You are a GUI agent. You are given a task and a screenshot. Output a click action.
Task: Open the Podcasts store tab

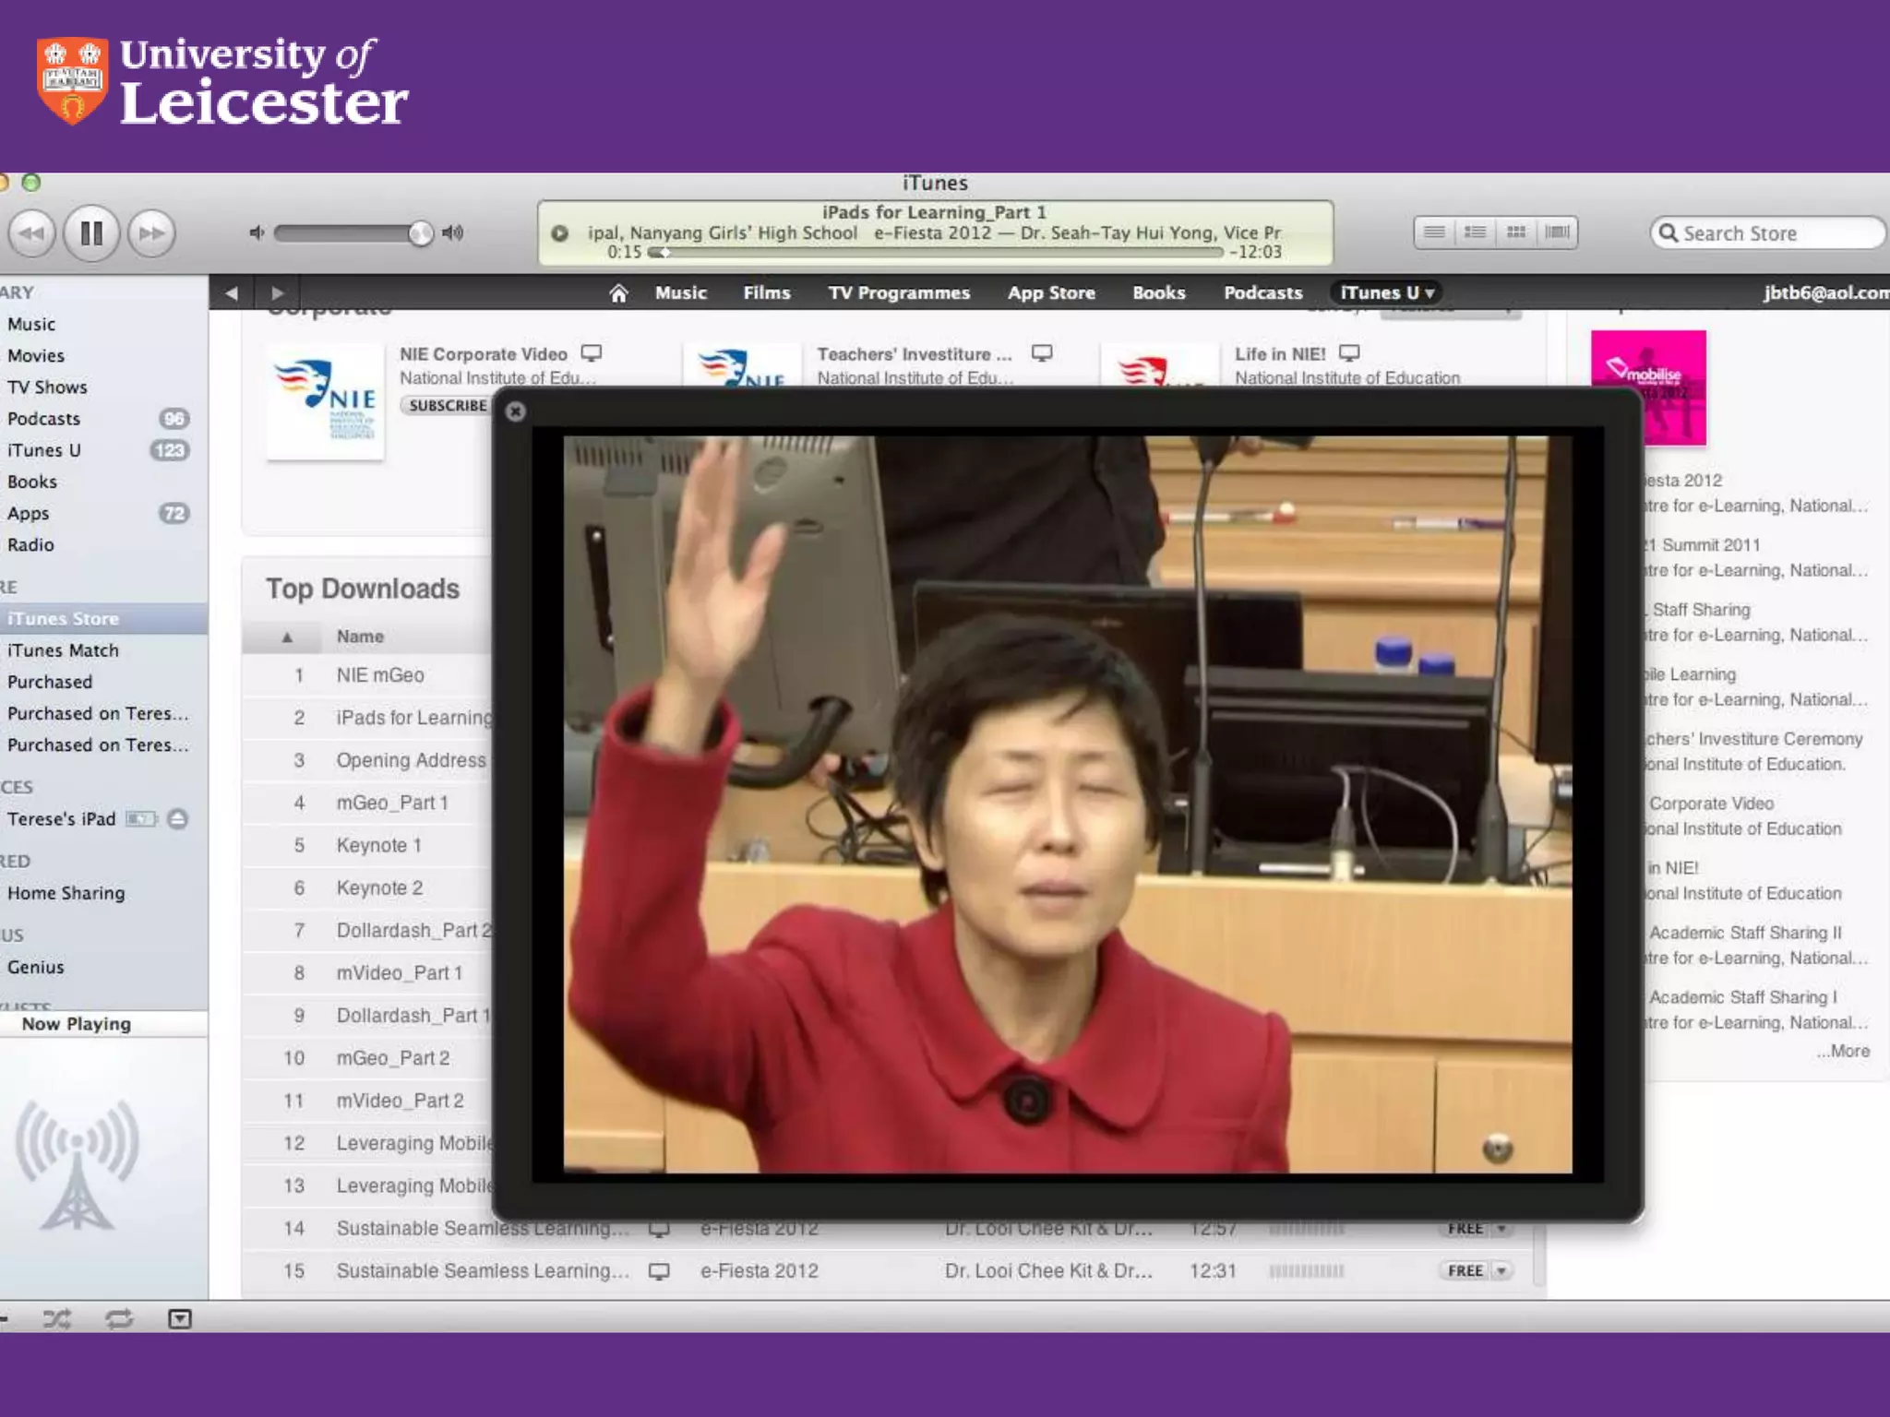point(1262,293)
